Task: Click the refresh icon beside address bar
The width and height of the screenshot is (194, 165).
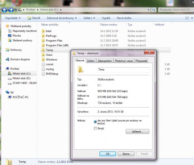Action: pos(154,10)
